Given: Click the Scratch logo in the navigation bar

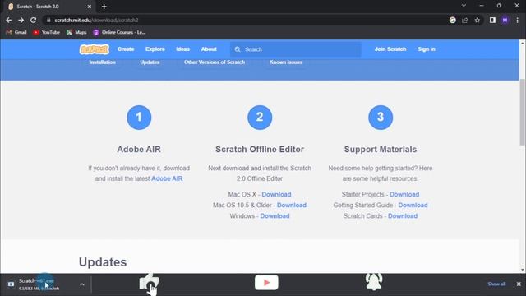Looking at the screenshot, I should tap(95, 49).
